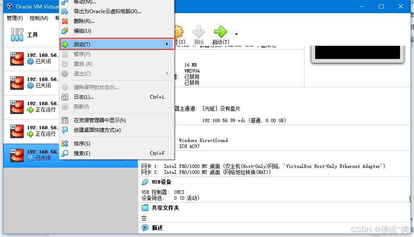Click 网卡 1 Host-Only network text
Image resolution: width=414 pixels, height=237 pixels.
click(263, 166)
